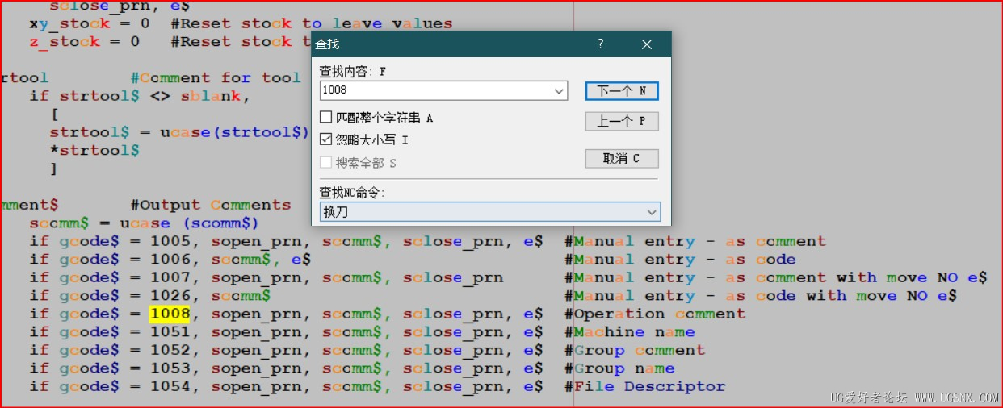Click the '*strtool$' line
The width and height of the screenshot is (1003, 408).
pyautogui.click(x=94, y=150)
